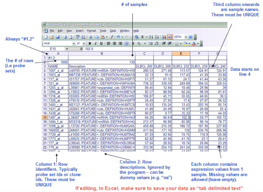This screenshot has height=192, width=263.
Task: Click the Bold formatting button
Action: tap(90, 43)
